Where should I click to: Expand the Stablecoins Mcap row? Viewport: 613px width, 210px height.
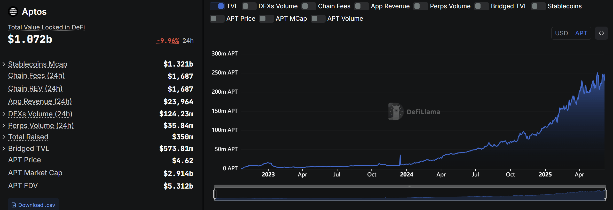4,64
